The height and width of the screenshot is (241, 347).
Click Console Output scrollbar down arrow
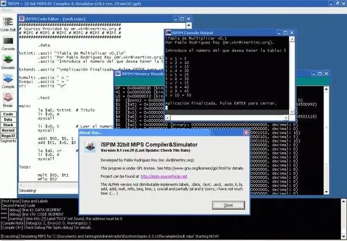tap(292, 112)
